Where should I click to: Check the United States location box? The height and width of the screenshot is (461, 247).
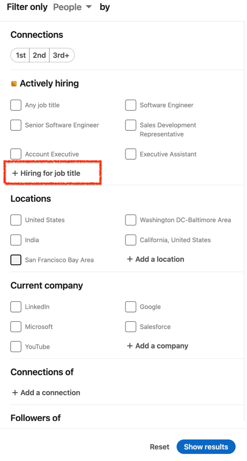[16, 220]
